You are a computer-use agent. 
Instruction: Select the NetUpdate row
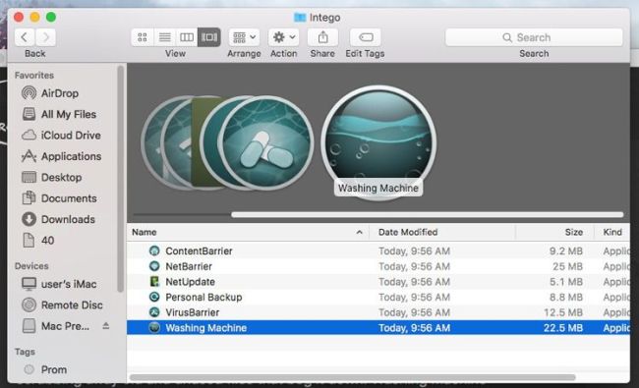click(x=378, y=282)
